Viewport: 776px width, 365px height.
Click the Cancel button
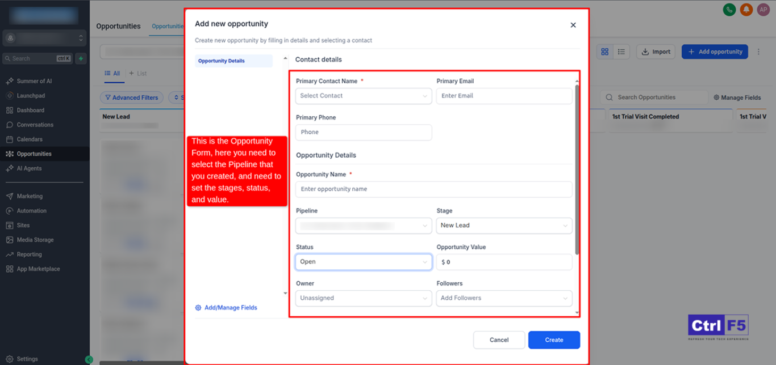pos(499,340)
